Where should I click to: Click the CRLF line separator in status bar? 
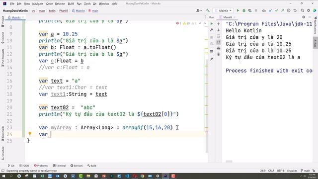click(271, 171)
